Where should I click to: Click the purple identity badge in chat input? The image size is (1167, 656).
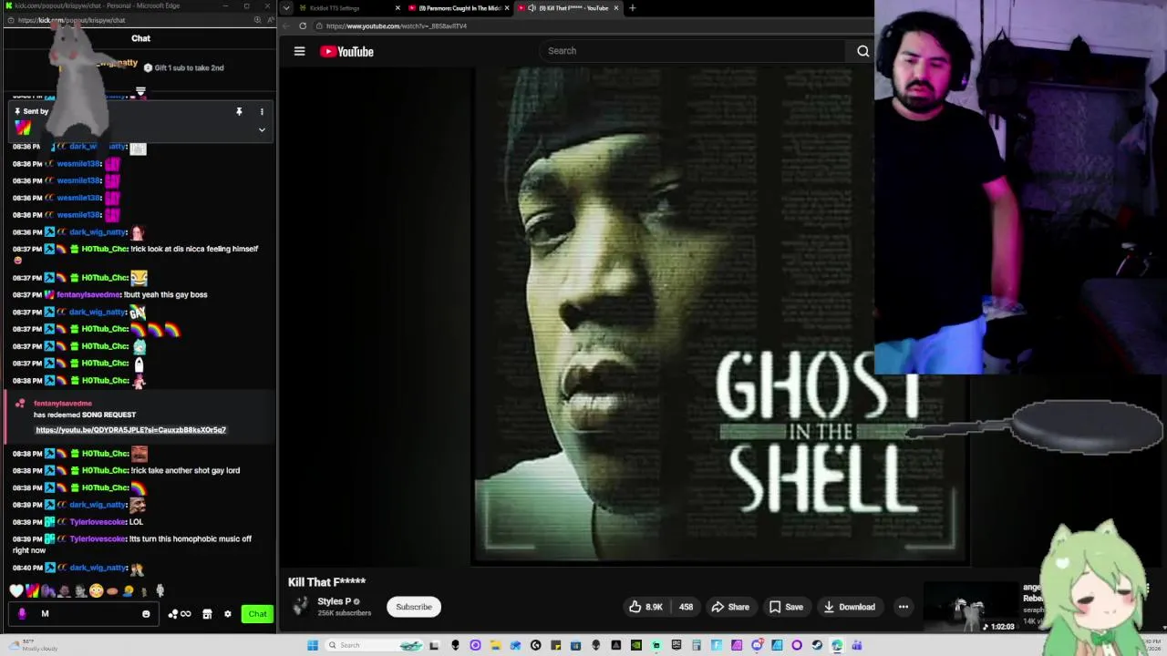point(22,614)
